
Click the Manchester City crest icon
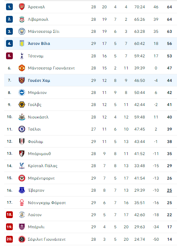[22, 31]
